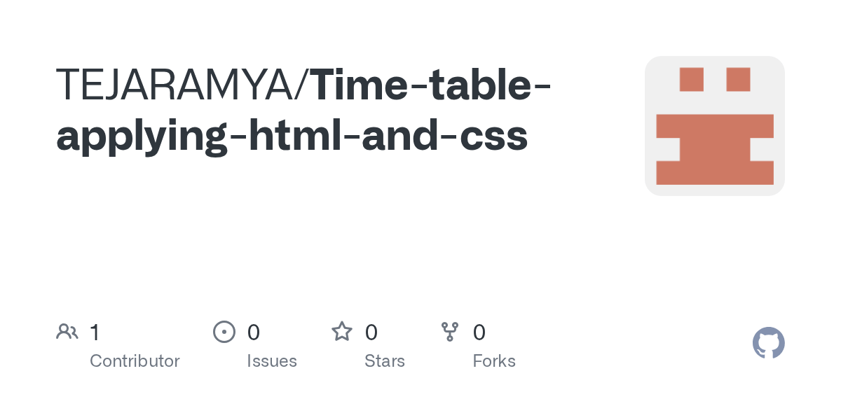Click the Contributor label
The width and height of the screenshot is (841, 420).
click(135, 361)
